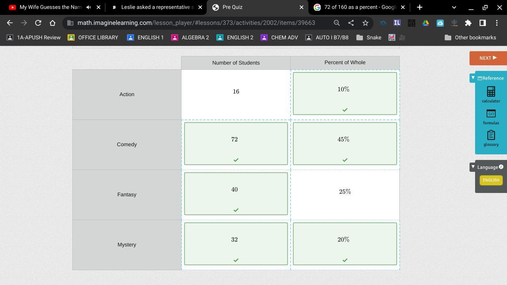Open the Other bookmarks folder
This screenshot has height=285, width=507.
pyautogui.click(x=470, y=37)
